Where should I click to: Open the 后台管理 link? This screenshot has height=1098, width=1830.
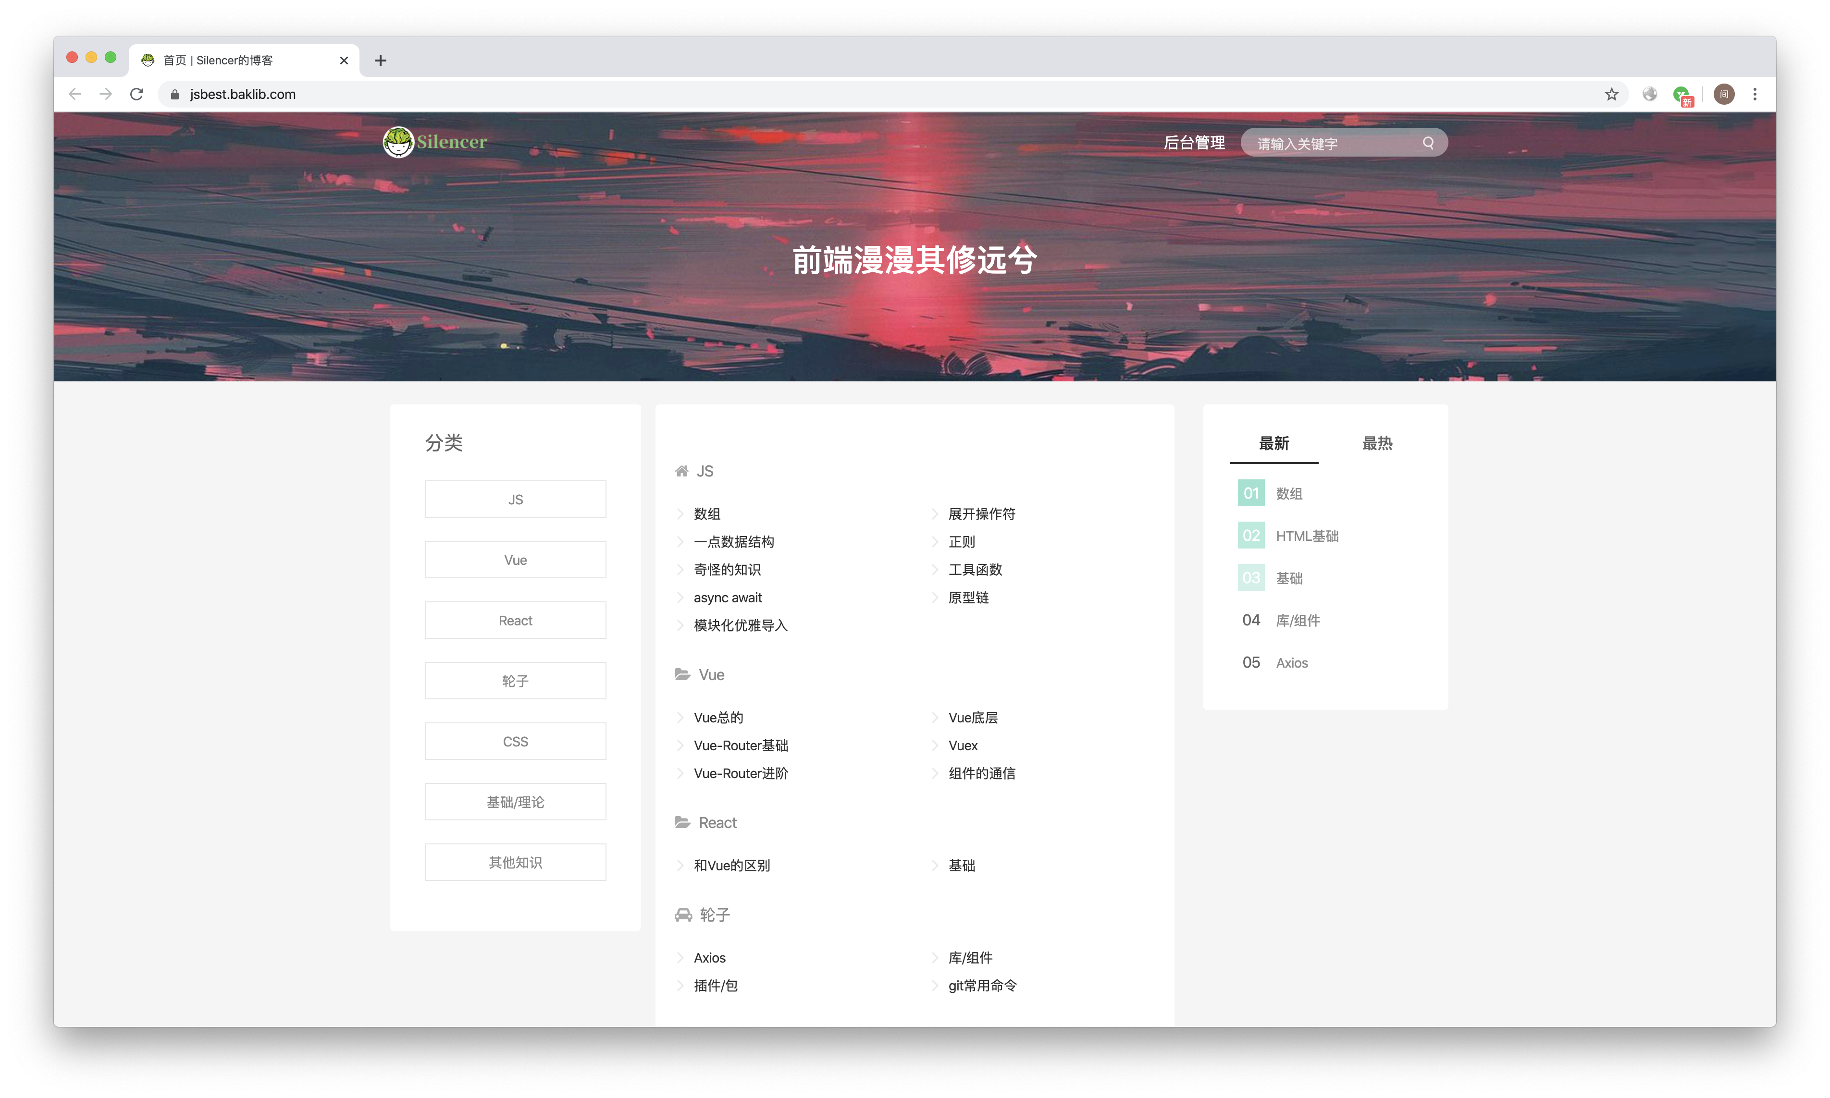point(1194,143)
